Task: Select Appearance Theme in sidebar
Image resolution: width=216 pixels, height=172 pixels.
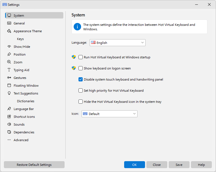Action: click(34, 31)
